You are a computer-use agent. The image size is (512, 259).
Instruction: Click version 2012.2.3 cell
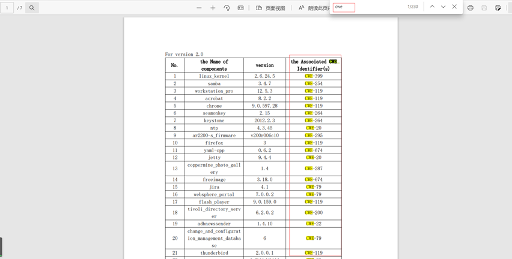264,121
